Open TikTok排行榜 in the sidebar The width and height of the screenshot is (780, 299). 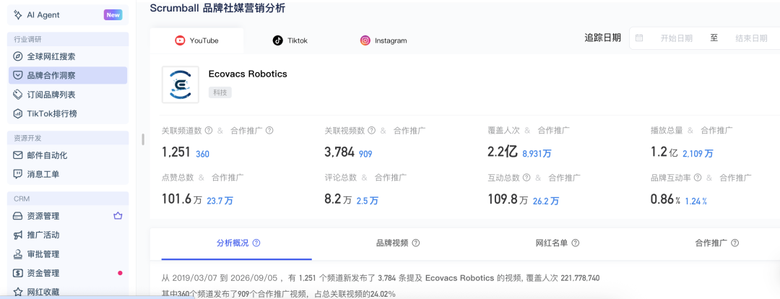point(68,113)
